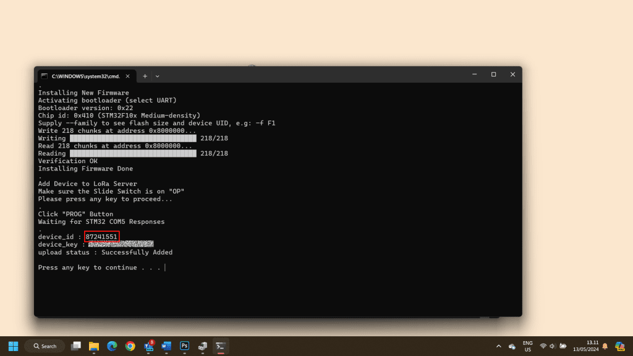Viewport: 633px width, 356px height.
Task: Click the taskbar Search box
Action: pyautogui.click(x=45, y=346)
